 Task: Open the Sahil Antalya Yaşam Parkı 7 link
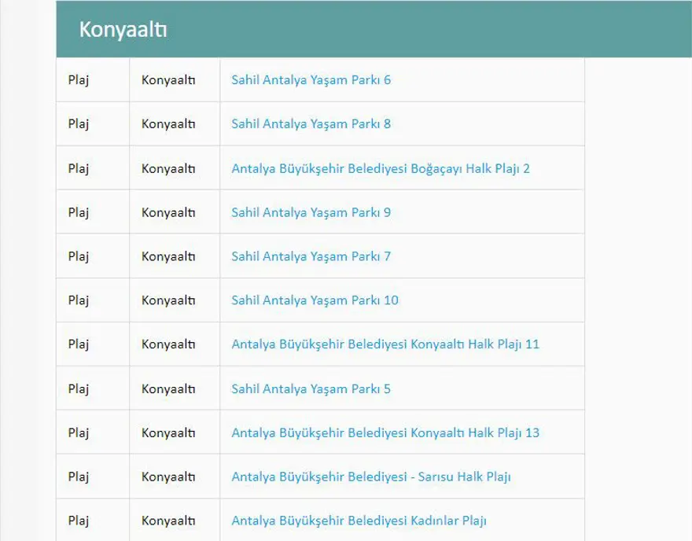click(x=311, y=256)
